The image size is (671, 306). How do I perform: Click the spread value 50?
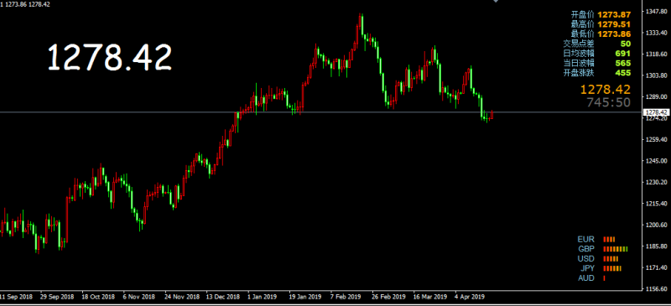626,44
